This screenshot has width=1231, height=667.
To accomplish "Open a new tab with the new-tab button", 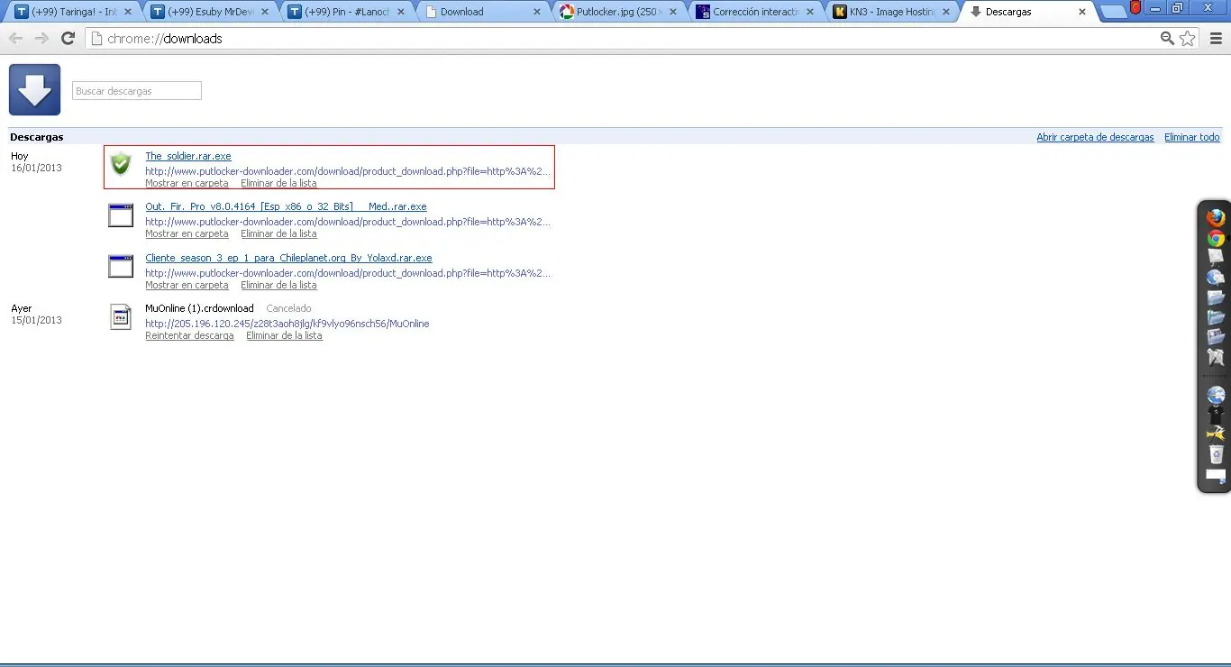I will [1114, 12].
